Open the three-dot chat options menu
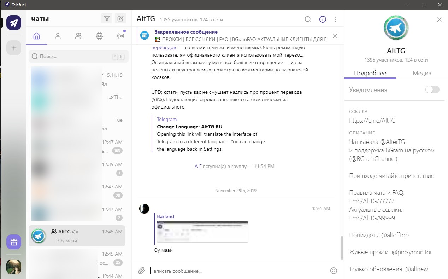The image size is (448, 279). point(335,19)
